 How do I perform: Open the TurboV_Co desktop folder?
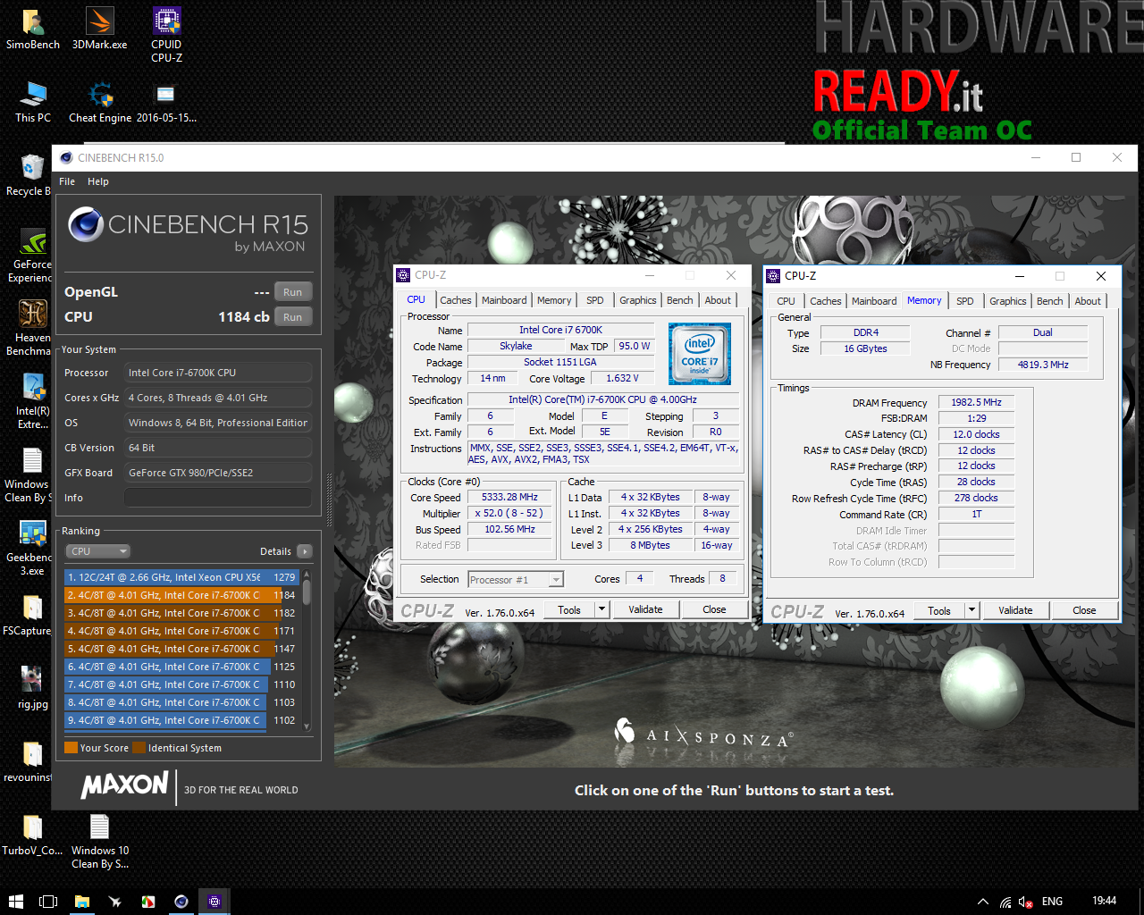coord(32,835)
